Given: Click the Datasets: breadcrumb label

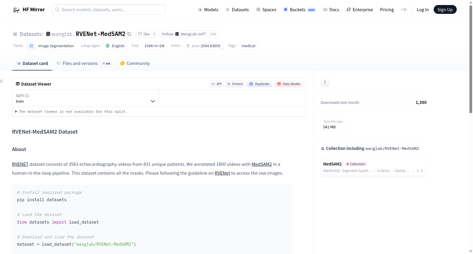Looking at the screenshot, I should (31, 34).
